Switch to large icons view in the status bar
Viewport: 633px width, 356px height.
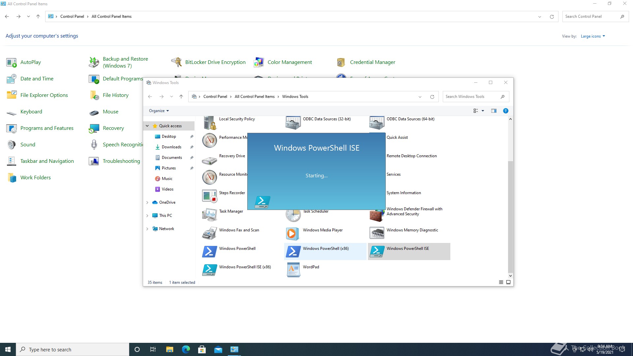point(508,282)
